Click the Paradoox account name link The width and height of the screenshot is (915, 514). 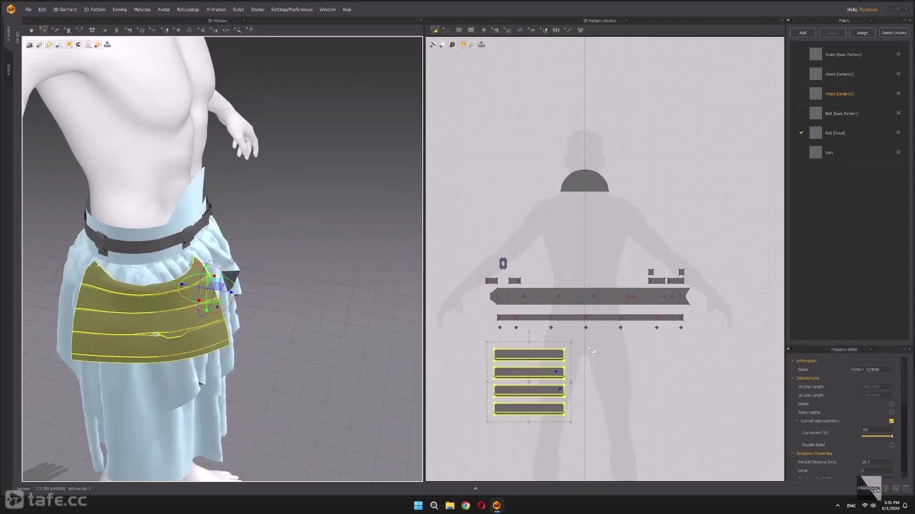pyautogui.click(x=868, y=10)
